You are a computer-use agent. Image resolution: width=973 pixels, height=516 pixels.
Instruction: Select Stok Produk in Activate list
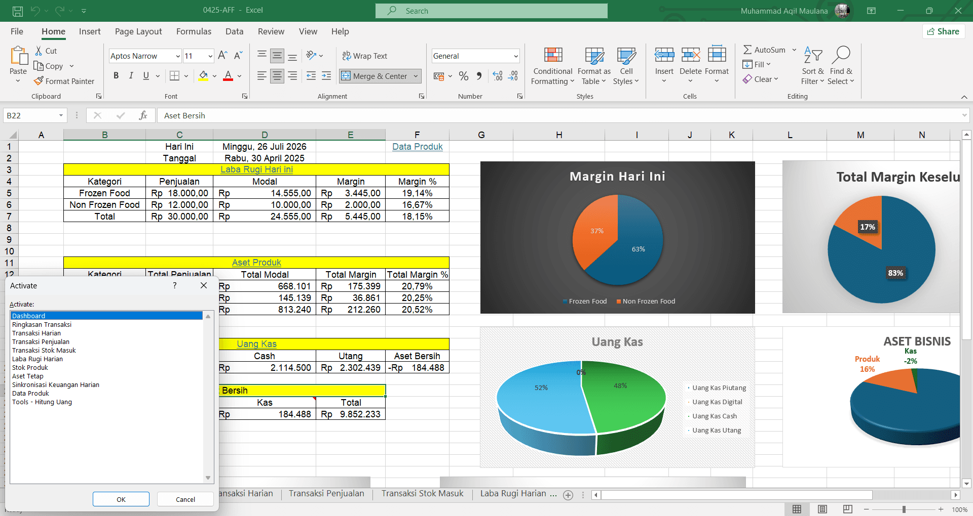point(106,368)
